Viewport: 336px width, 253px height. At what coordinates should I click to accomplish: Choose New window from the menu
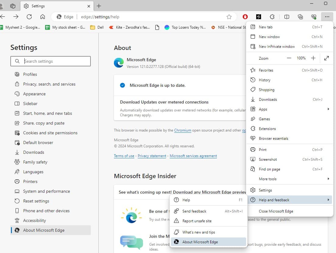tap(289, 37)
